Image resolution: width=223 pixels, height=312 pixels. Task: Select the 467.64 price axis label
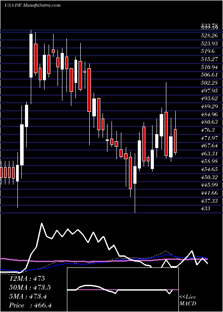210,146
